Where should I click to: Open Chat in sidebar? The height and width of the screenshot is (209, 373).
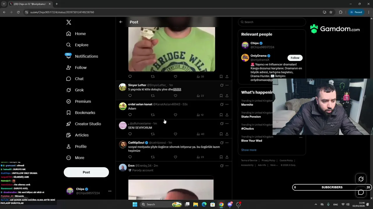coord(75,79)
